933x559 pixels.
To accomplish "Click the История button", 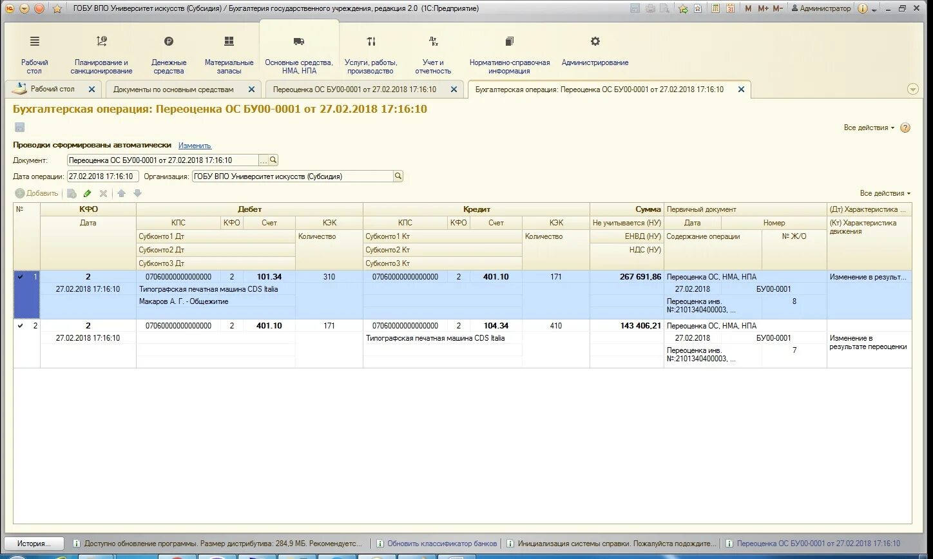I will click(34, 544).
